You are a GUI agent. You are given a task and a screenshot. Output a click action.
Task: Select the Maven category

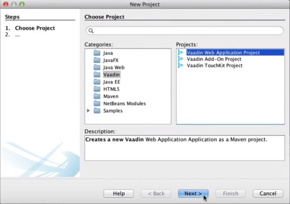coord(111,96)
